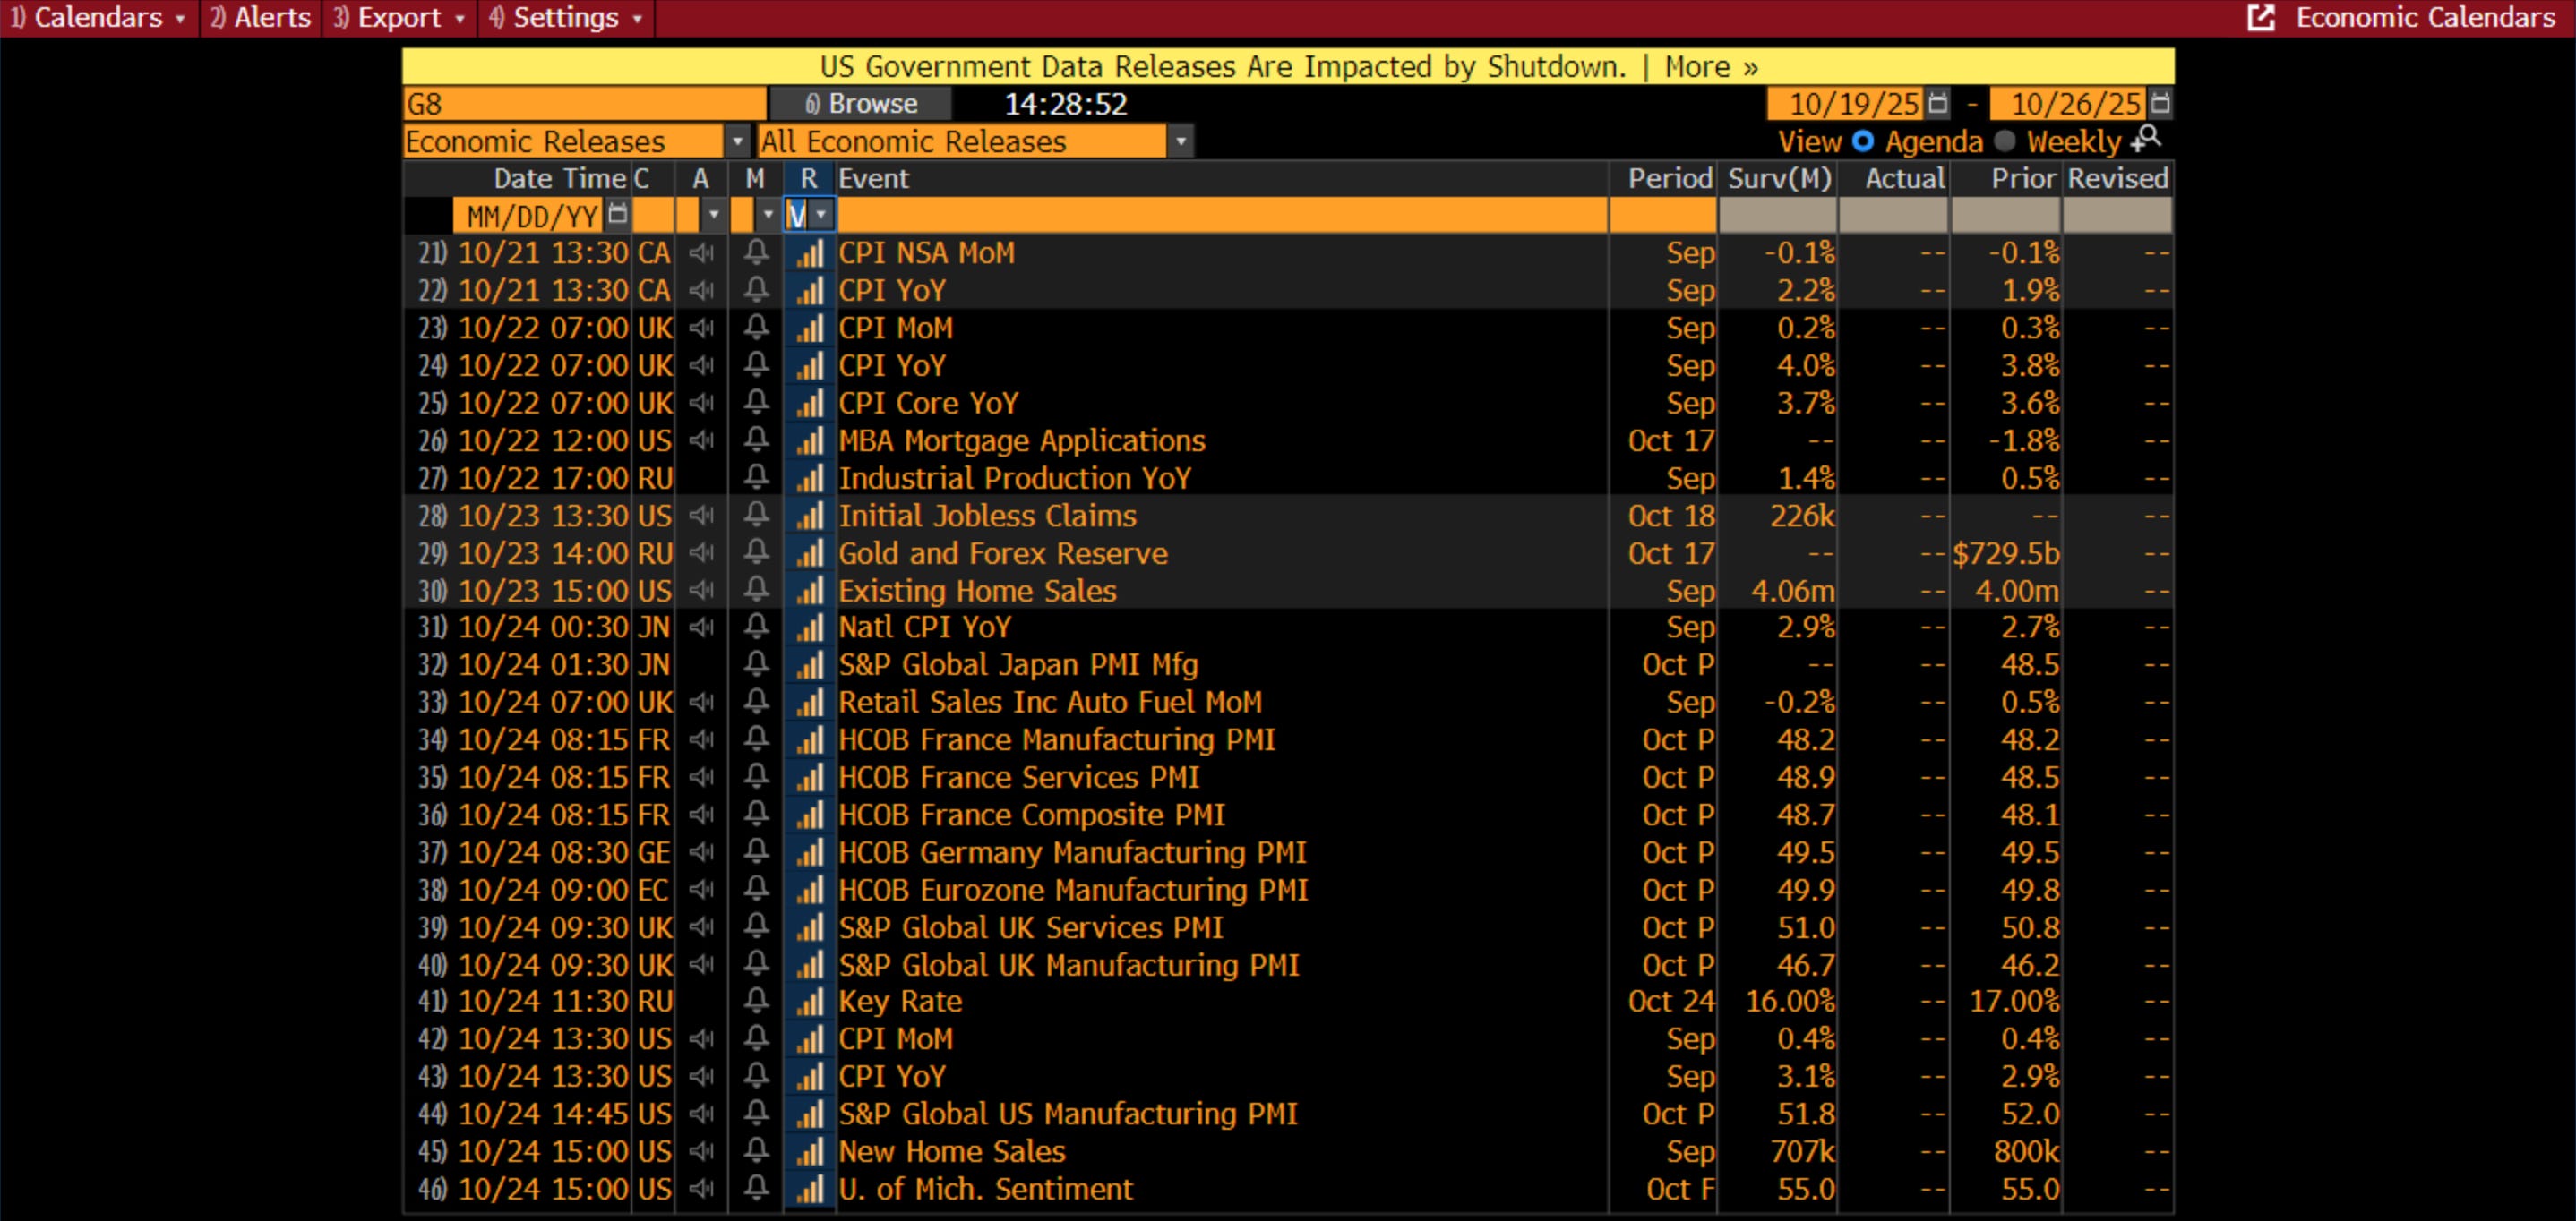Viewport: 2576px width, 1221px height.
Task: Click alert bell for Initial Jobless Claims
Action: pyautogui.click(x=756, y=516)
